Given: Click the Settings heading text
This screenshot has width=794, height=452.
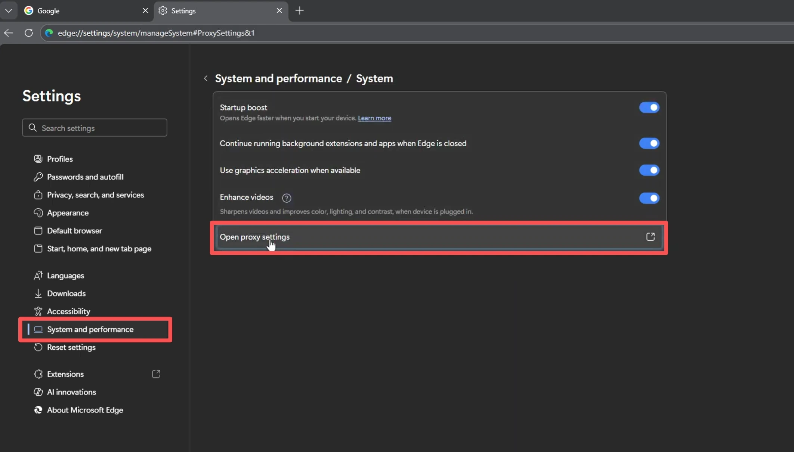Looking at the screenshot, I should click(52, 96).
